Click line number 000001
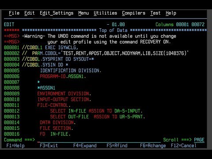Screen dimensions: 212x159 (x=11, y=48)
